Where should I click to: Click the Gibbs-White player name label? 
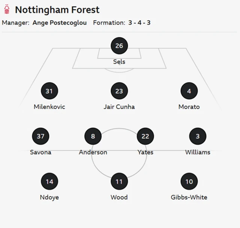(x=189, y=197)
